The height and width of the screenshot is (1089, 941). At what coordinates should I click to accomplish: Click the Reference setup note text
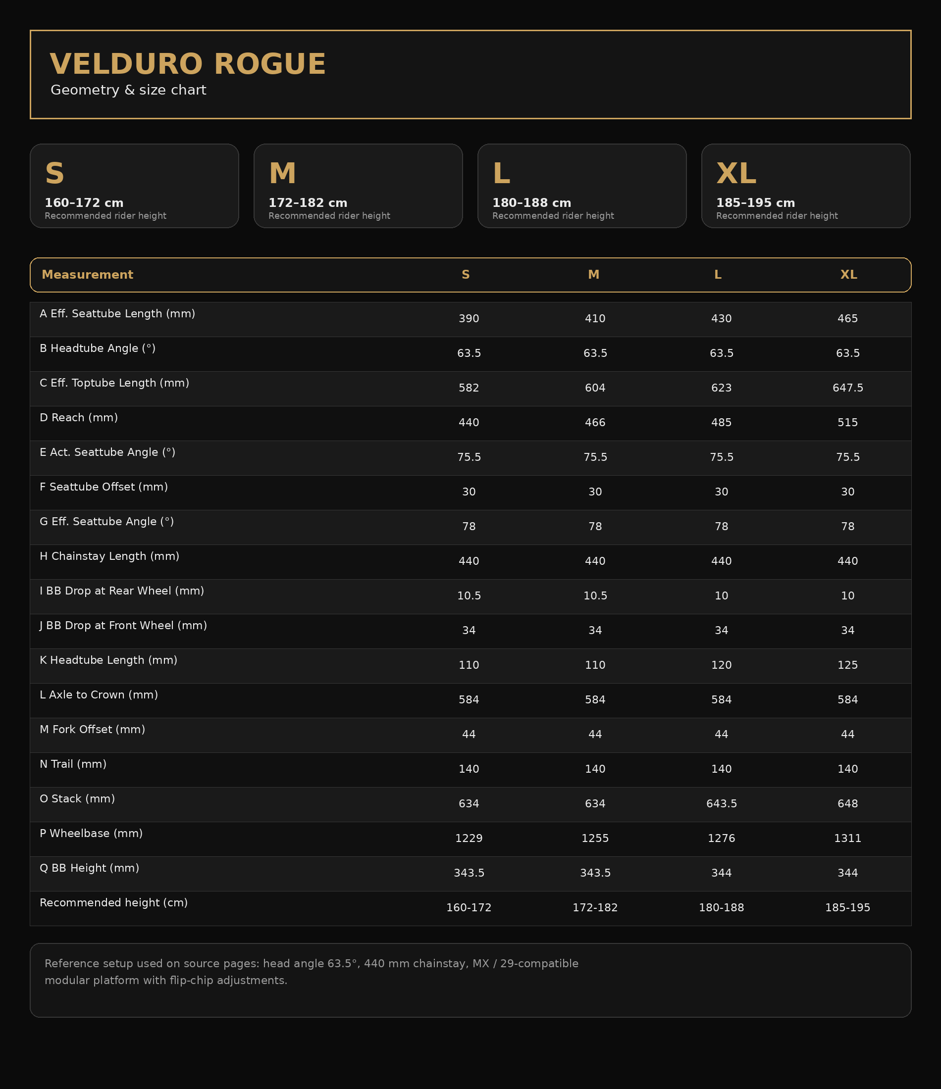[x=312, y=972]
